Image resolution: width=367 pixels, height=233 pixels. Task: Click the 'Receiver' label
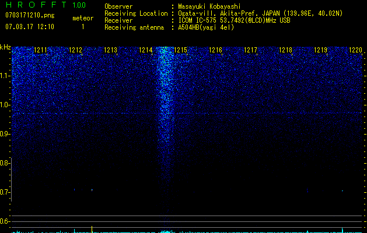coord(118,20)
